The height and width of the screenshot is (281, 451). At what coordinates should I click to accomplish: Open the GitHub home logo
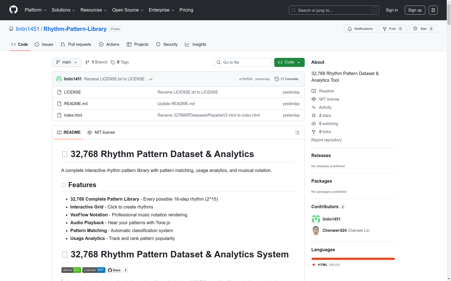point(14,10)
